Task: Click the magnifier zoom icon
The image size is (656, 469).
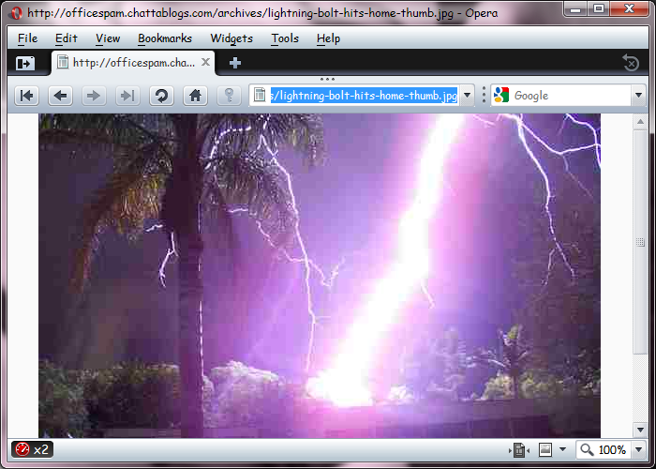Action: pyautogui.click(x=587, y=449)
